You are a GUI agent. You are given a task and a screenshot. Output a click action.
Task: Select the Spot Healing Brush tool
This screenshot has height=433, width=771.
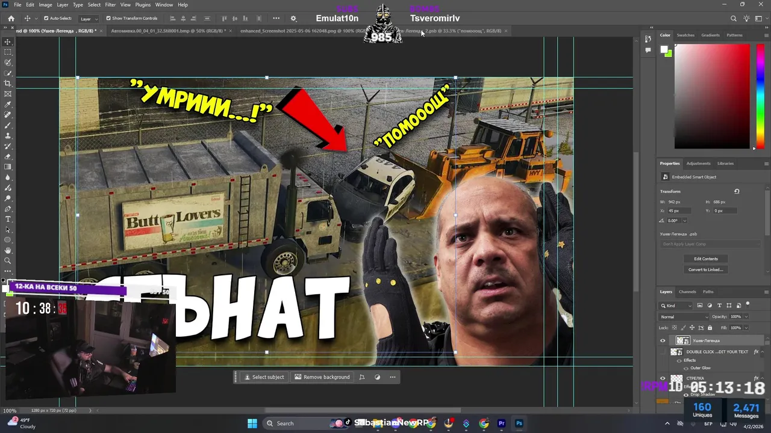point(8,115)
